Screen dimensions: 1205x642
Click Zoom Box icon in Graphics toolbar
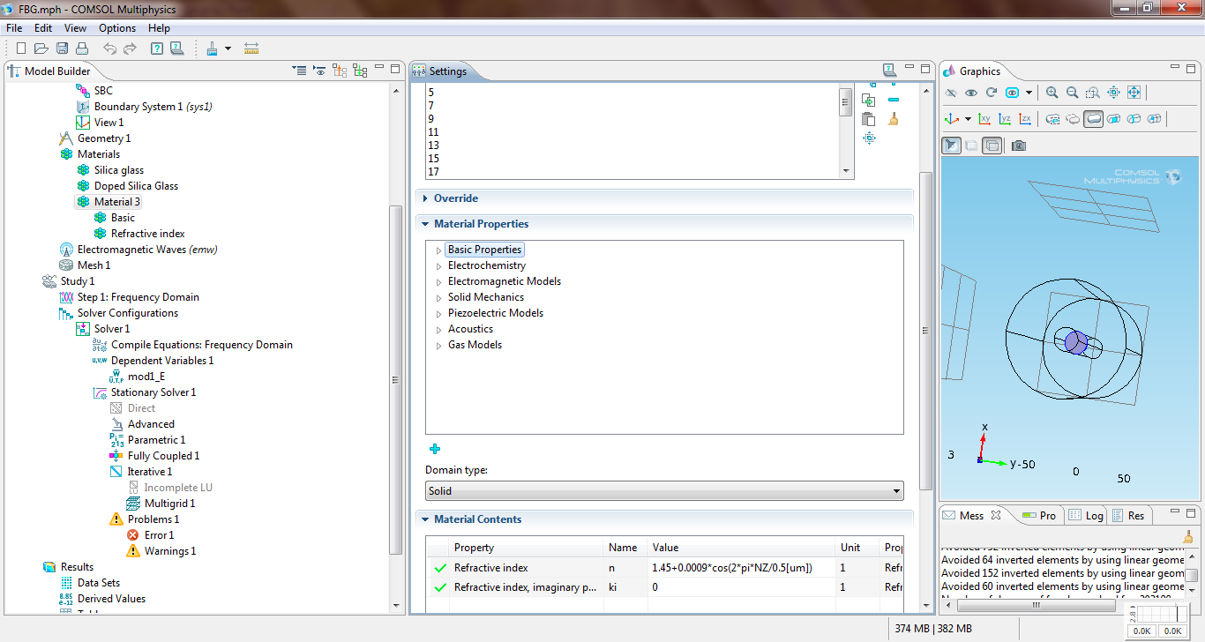pyautogui.click(x=1093, y=93)
